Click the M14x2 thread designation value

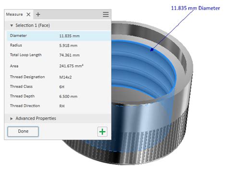(65, 77)
